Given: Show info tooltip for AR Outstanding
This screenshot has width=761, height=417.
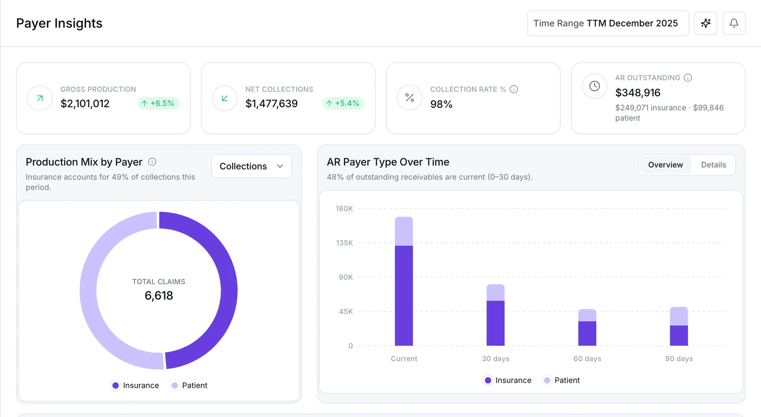Looking at the screenshot, I should coord(688,78).
